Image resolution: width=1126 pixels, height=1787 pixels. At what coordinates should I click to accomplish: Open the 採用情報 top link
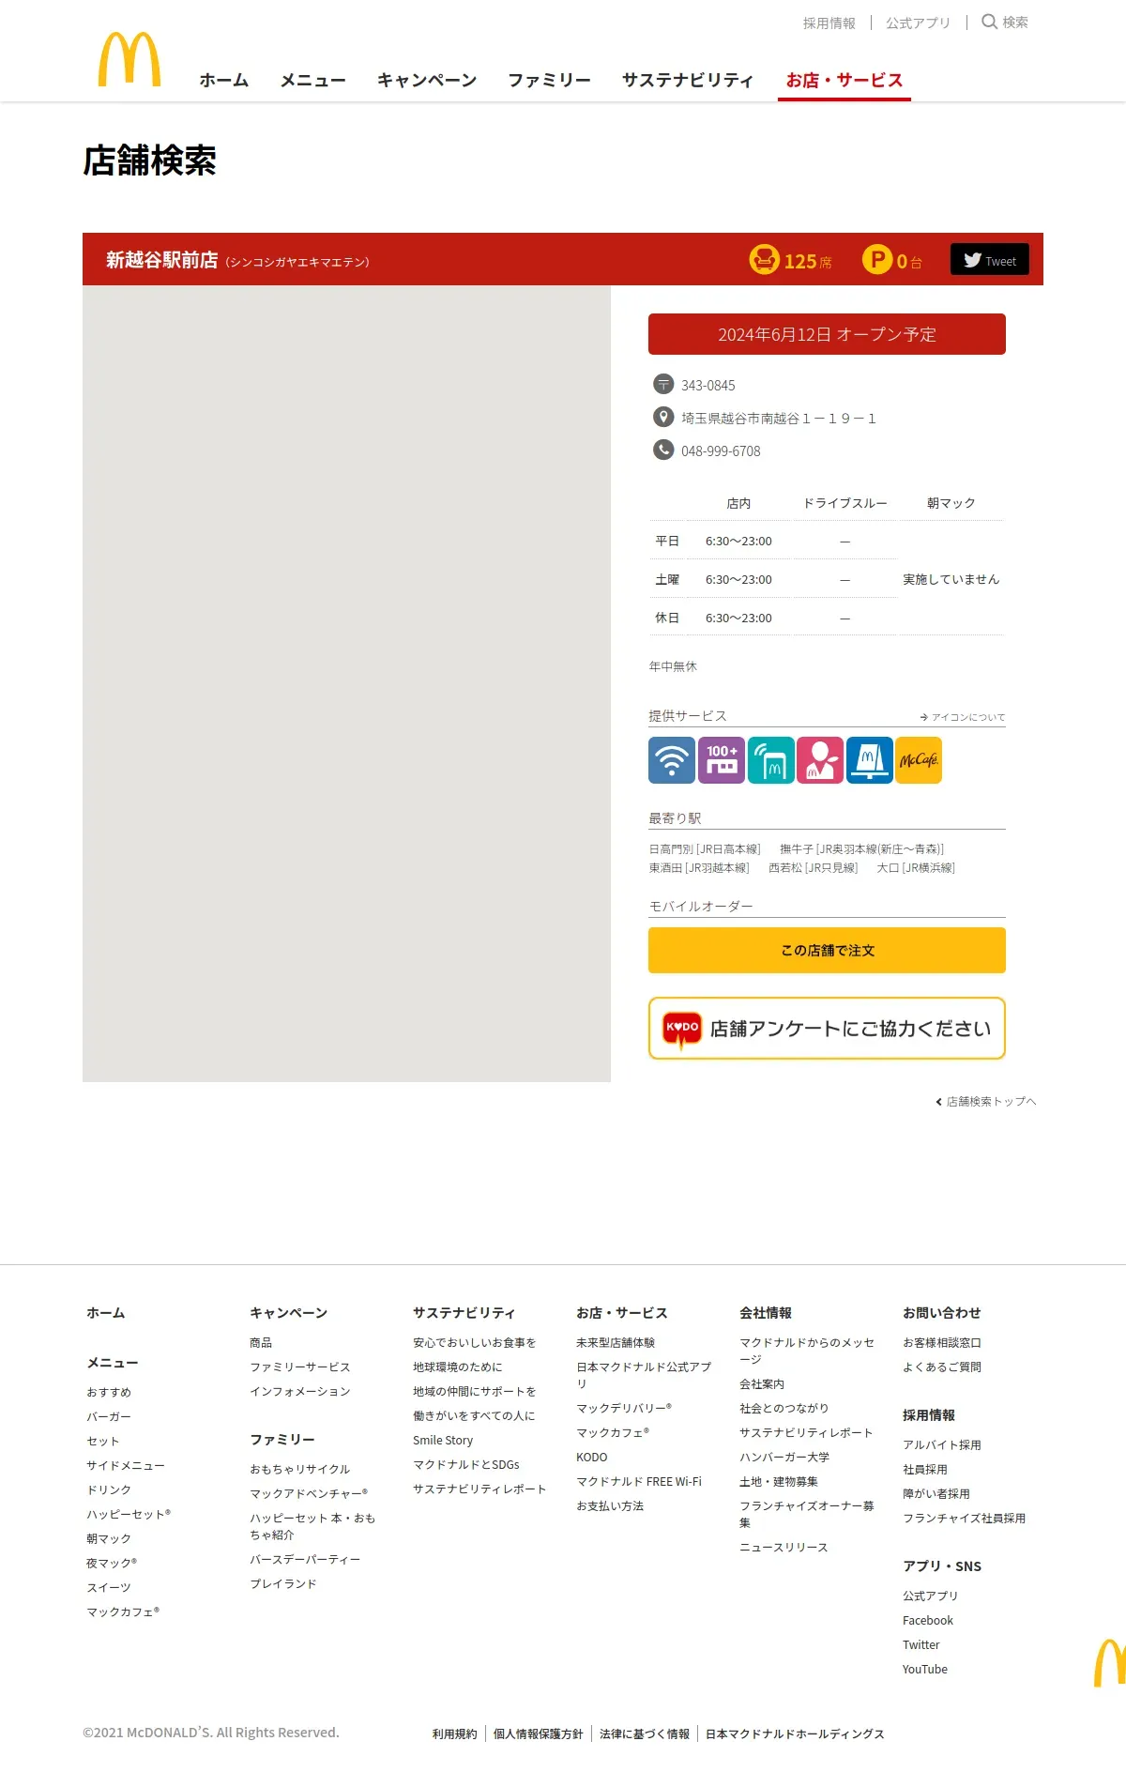click(829, 23)
